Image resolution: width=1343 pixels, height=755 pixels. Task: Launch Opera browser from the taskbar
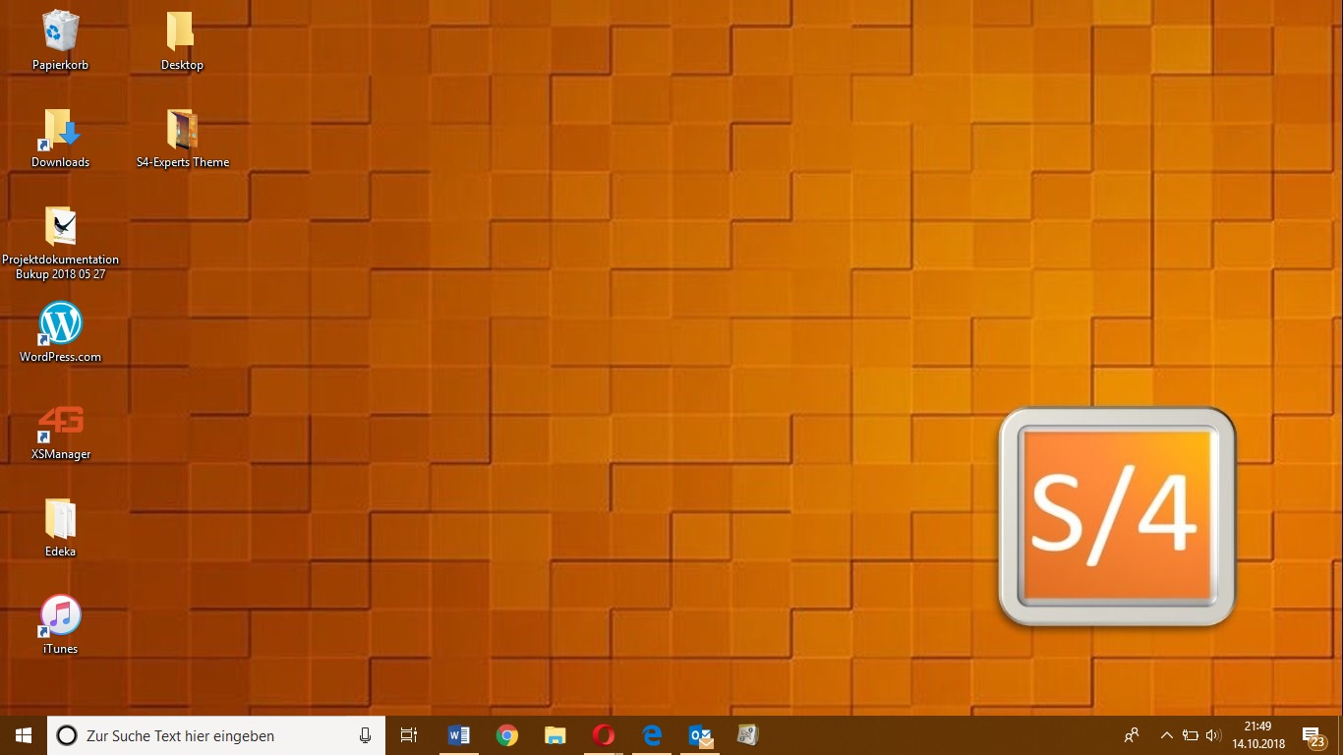point(604,735)
